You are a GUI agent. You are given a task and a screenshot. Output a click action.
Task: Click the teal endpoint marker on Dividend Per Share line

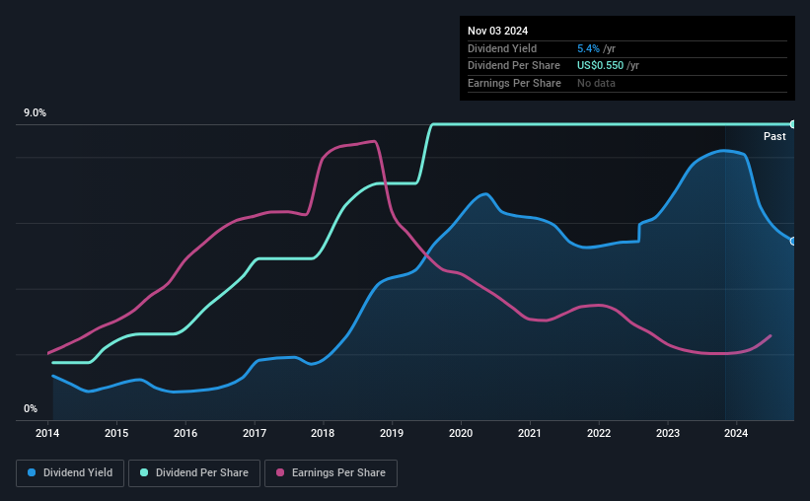(793, 124)
